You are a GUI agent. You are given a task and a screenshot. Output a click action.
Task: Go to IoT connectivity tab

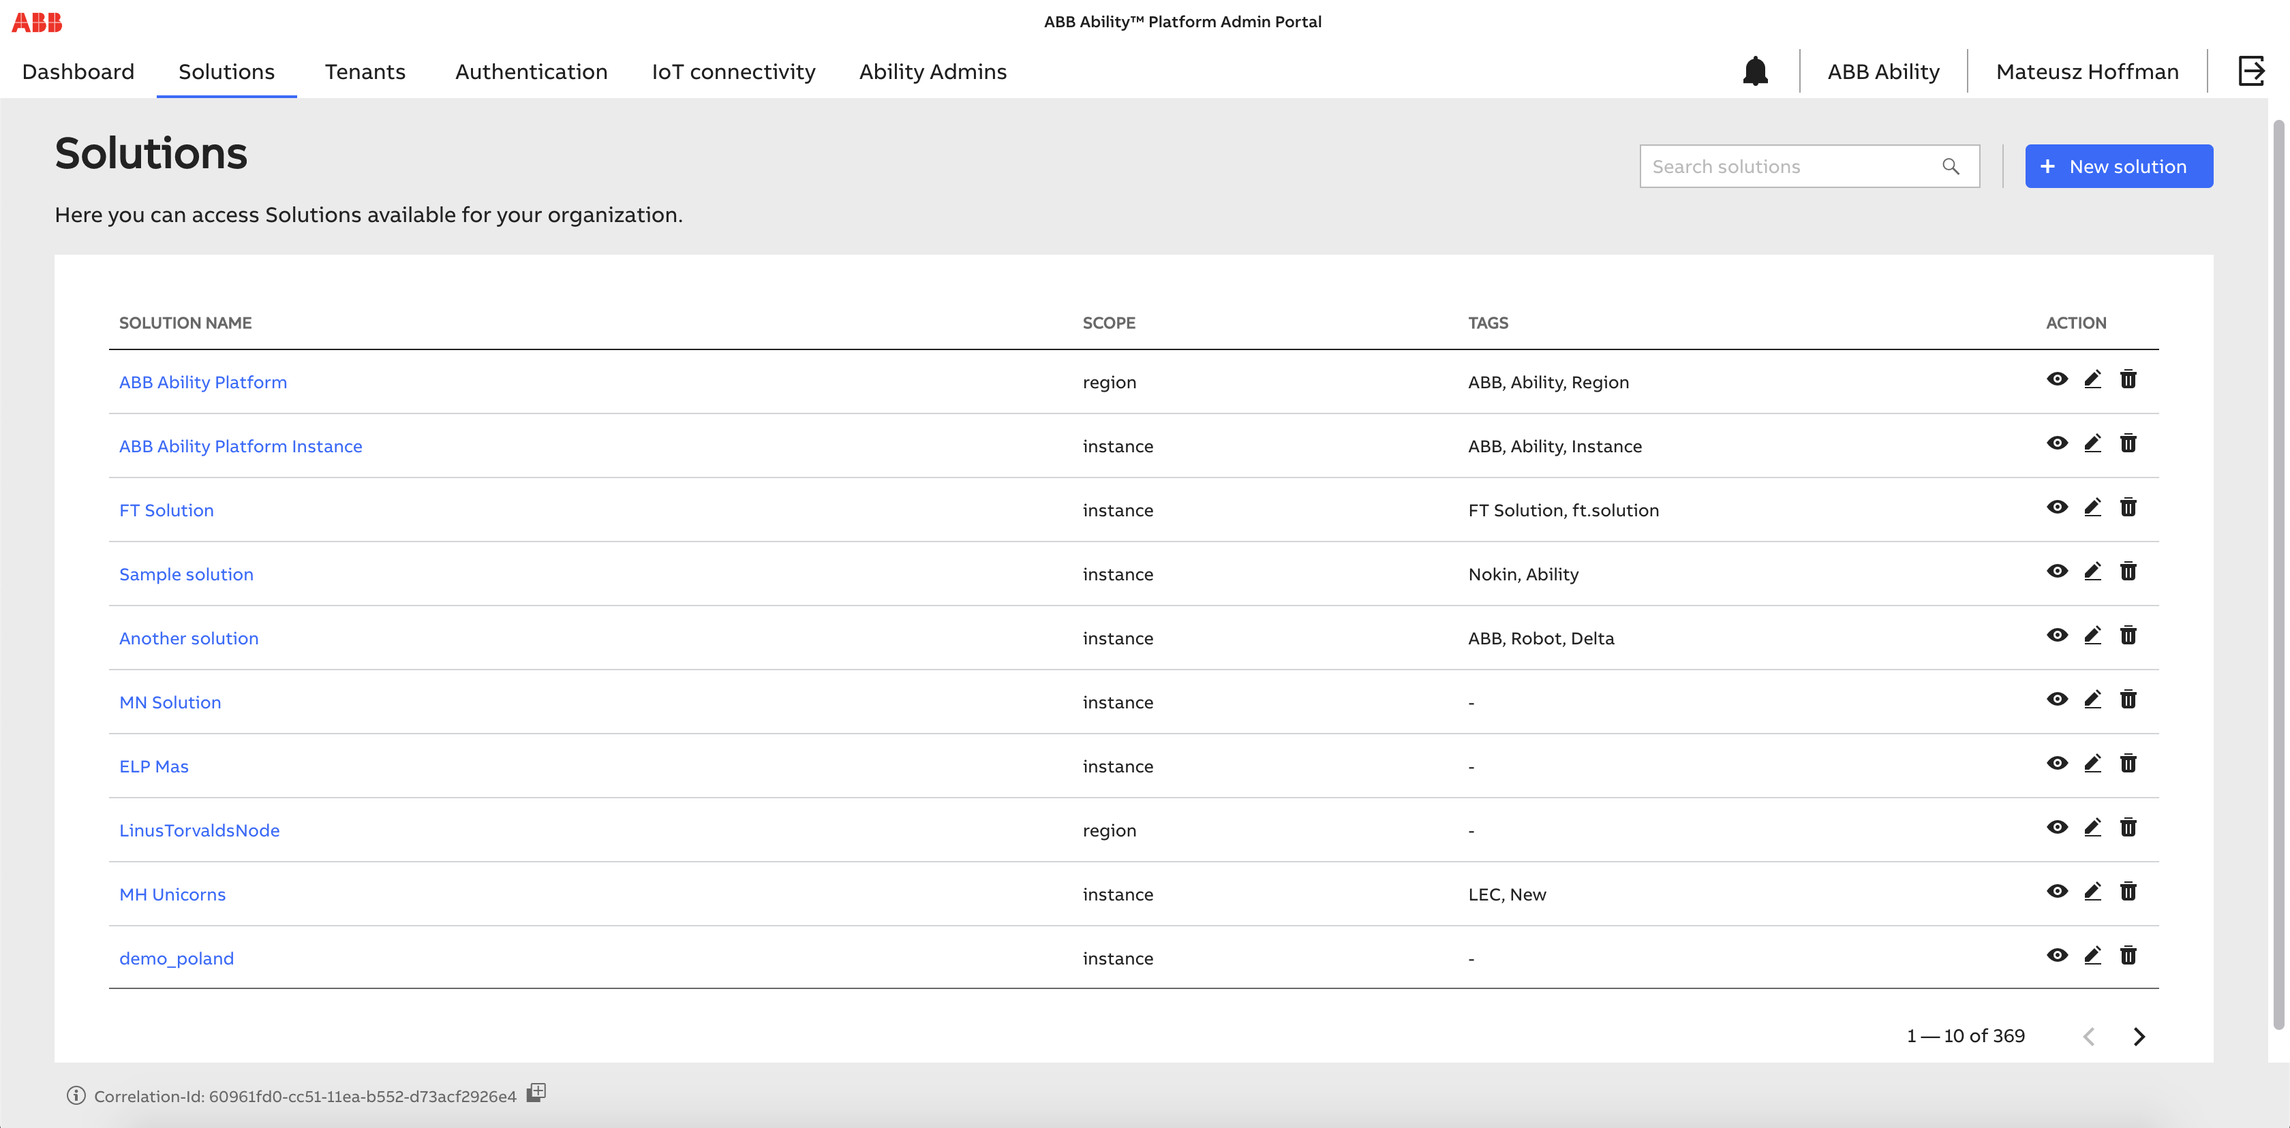click(x=733, y=71)
